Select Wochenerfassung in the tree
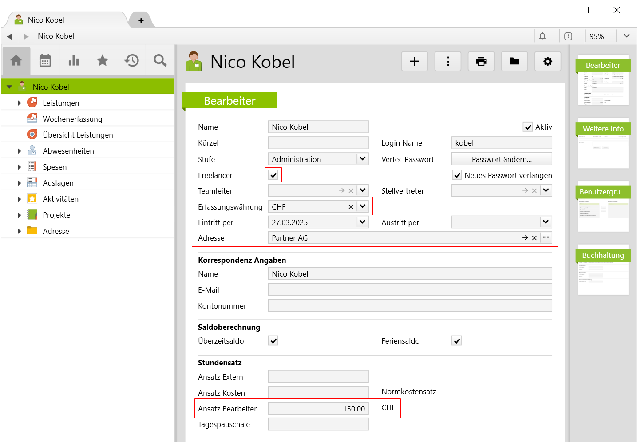Viewport: 637px width, 443px height. pos(72,119)
